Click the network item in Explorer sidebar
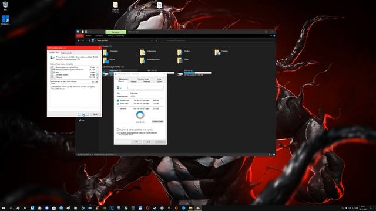The width and height of the screenshot is (376, 211). click(x=82, y=120)
